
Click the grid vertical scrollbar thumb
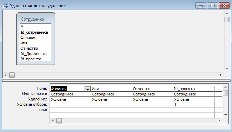pos(226,93)
